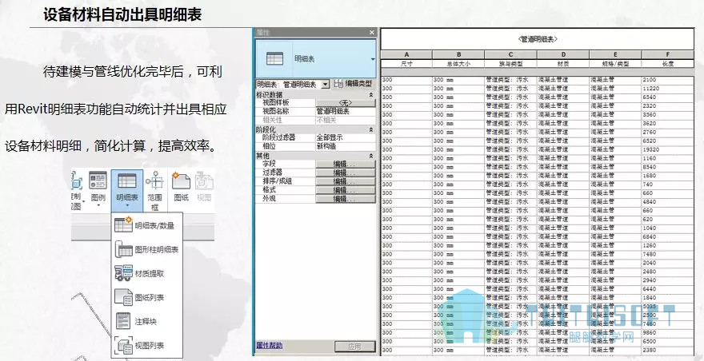Select column header F in schedule
This screenshot has width=704, height=361.
coord(669,55)
